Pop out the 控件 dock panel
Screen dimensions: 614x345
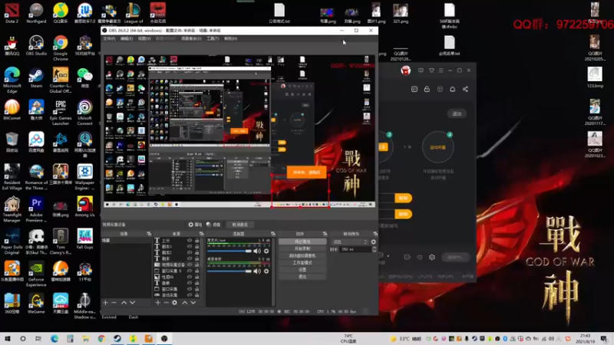point(325,234)
